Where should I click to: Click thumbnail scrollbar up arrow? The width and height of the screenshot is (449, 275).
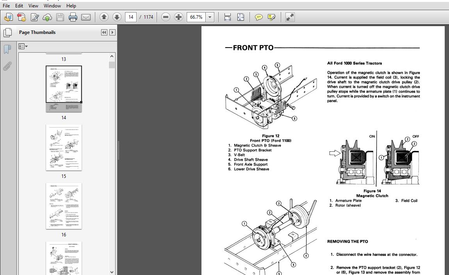click(112, 57)
